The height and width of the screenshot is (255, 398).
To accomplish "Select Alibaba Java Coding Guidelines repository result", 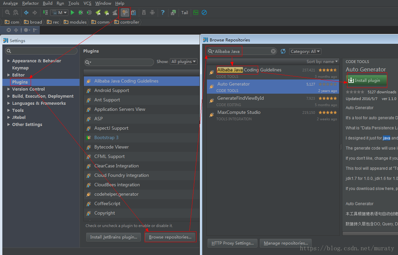I will (x=273, y=72).
